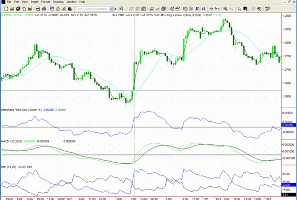Toggle the pointer arrow selection mode
The image size is (297, 200).
coord(239,9)
